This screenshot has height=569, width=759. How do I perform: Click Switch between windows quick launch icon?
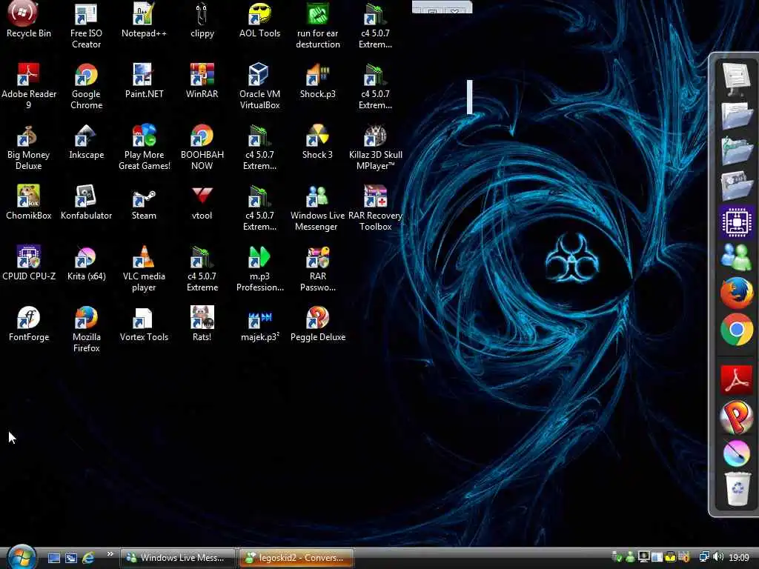(x=71, y=558)
